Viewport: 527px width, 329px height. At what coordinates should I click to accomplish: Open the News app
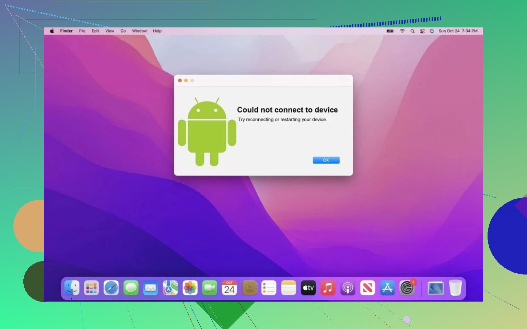(x=367, y=288)
